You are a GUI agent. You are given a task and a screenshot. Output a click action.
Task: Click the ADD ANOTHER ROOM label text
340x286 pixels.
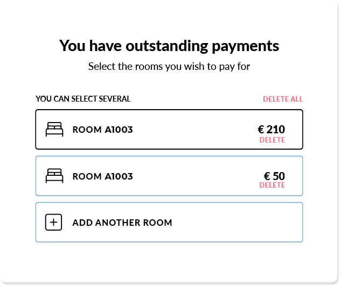(x=122, y=223)
